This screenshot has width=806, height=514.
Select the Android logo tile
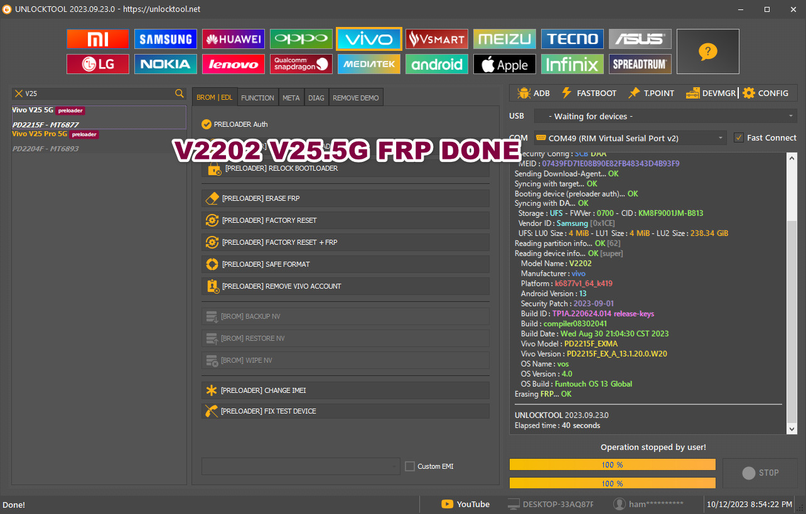click(437, 64)
